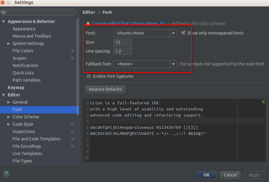Focus the settings search field
The image size is (269, 182).
coord(38,12)
